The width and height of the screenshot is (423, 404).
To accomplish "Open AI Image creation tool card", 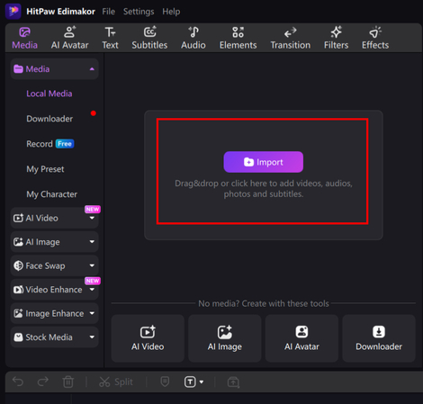I will (x=225, y=338).
